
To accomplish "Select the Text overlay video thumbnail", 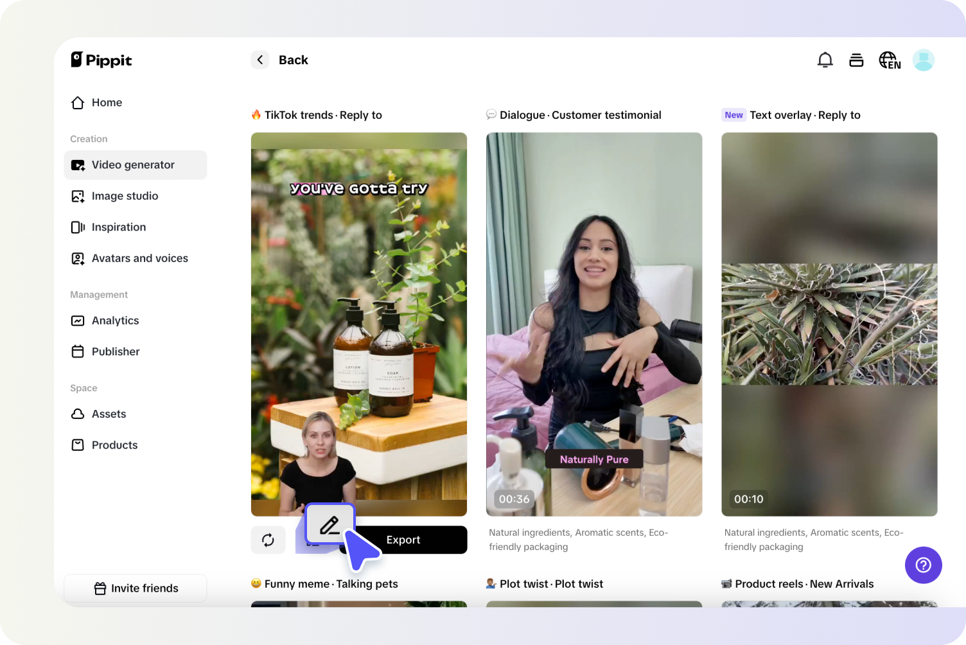I will click(x=829, y=324).
